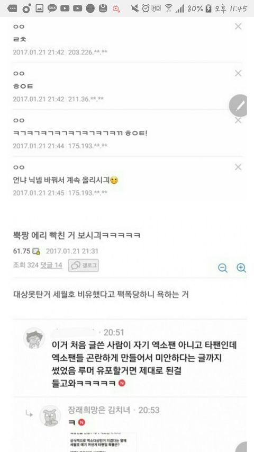254x452 pixels.
Task: Open the post title 뿩짱 에리 빡친 거
Action: click(x=77, y=235)
